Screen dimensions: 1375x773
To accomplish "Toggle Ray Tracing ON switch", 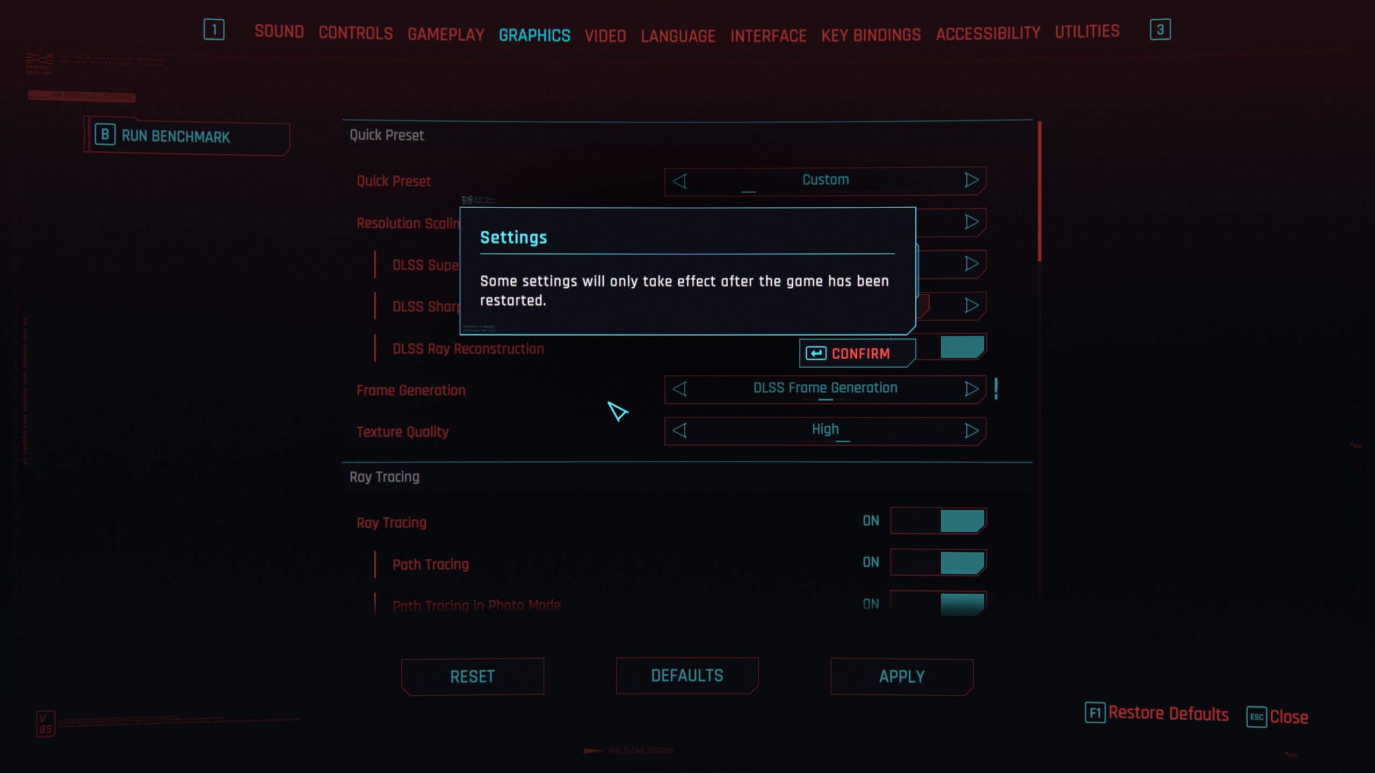I will pos(937,520).
